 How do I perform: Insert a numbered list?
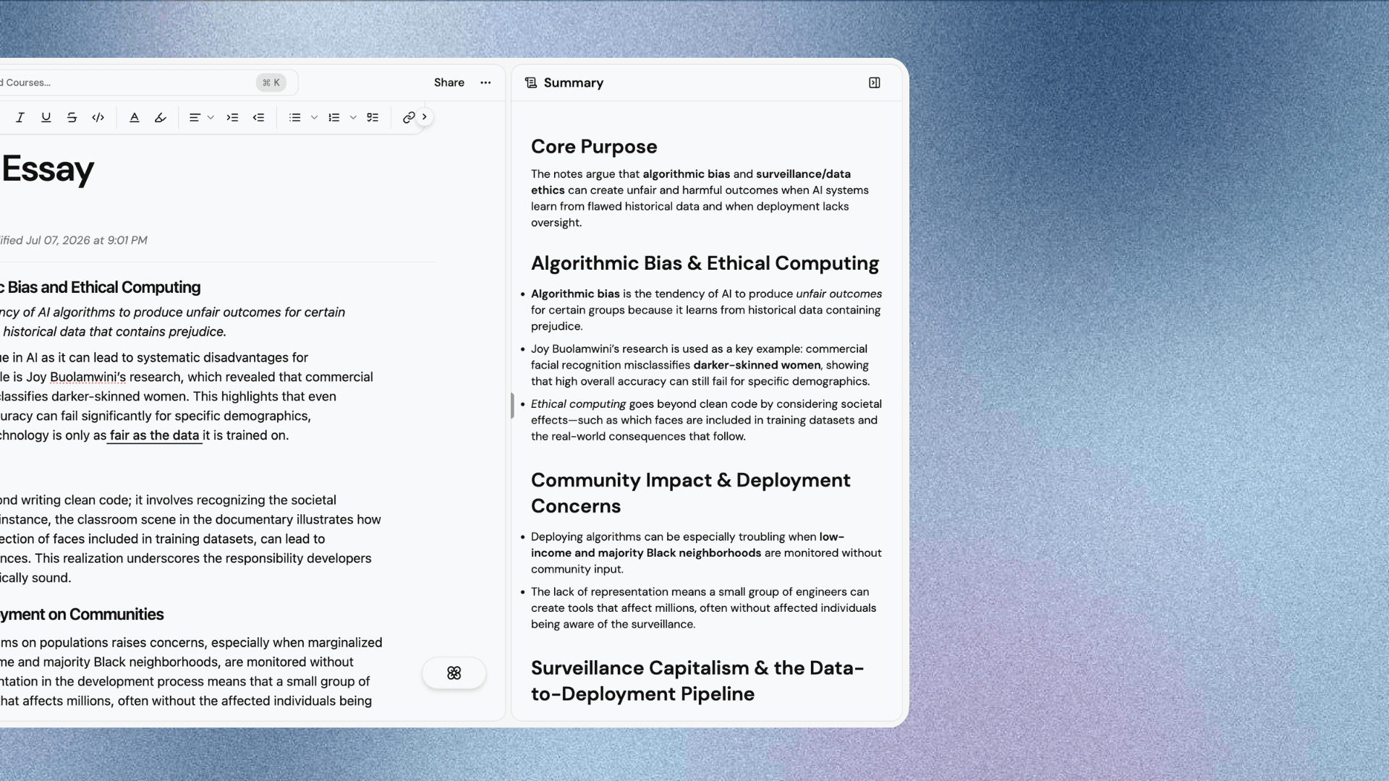pyautogui.click(x=334, y=117)
